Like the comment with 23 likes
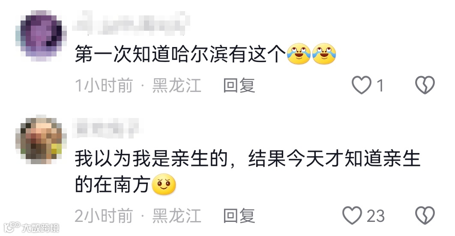 (352, 215)
